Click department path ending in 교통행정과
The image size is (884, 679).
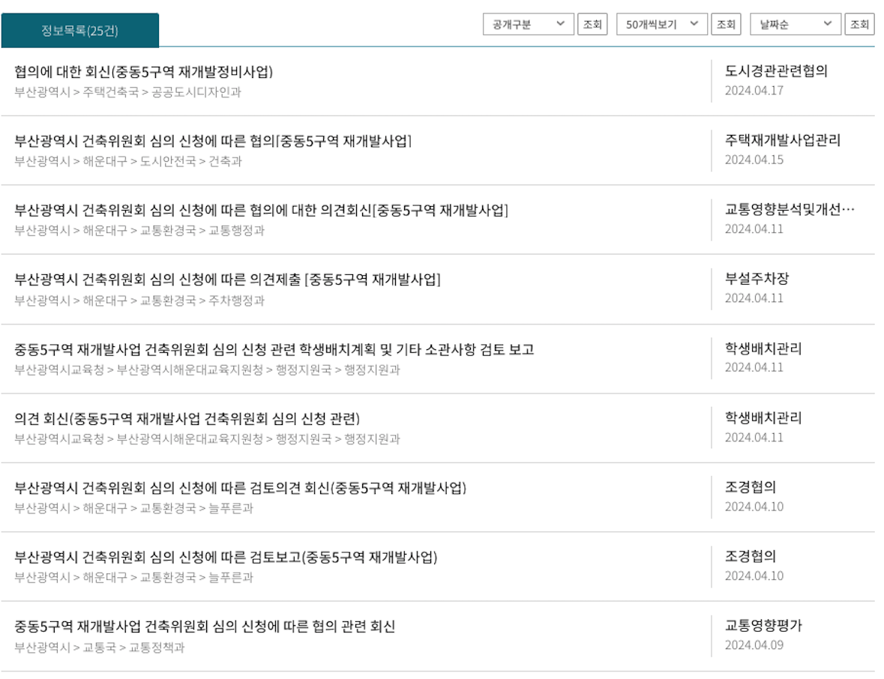[139, 231]
